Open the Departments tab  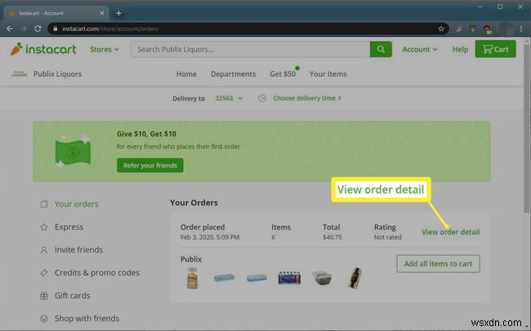pyautogui.click(x=233, y=74)
